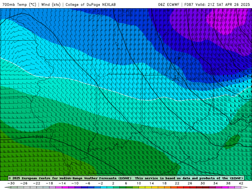Click the "0" label on the dashed isotherm
Screen dimensions: 252x189
tap(198, 100)
